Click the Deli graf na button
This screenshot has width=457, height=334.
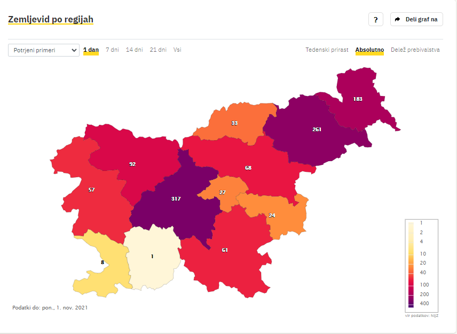tap(416, 20)
